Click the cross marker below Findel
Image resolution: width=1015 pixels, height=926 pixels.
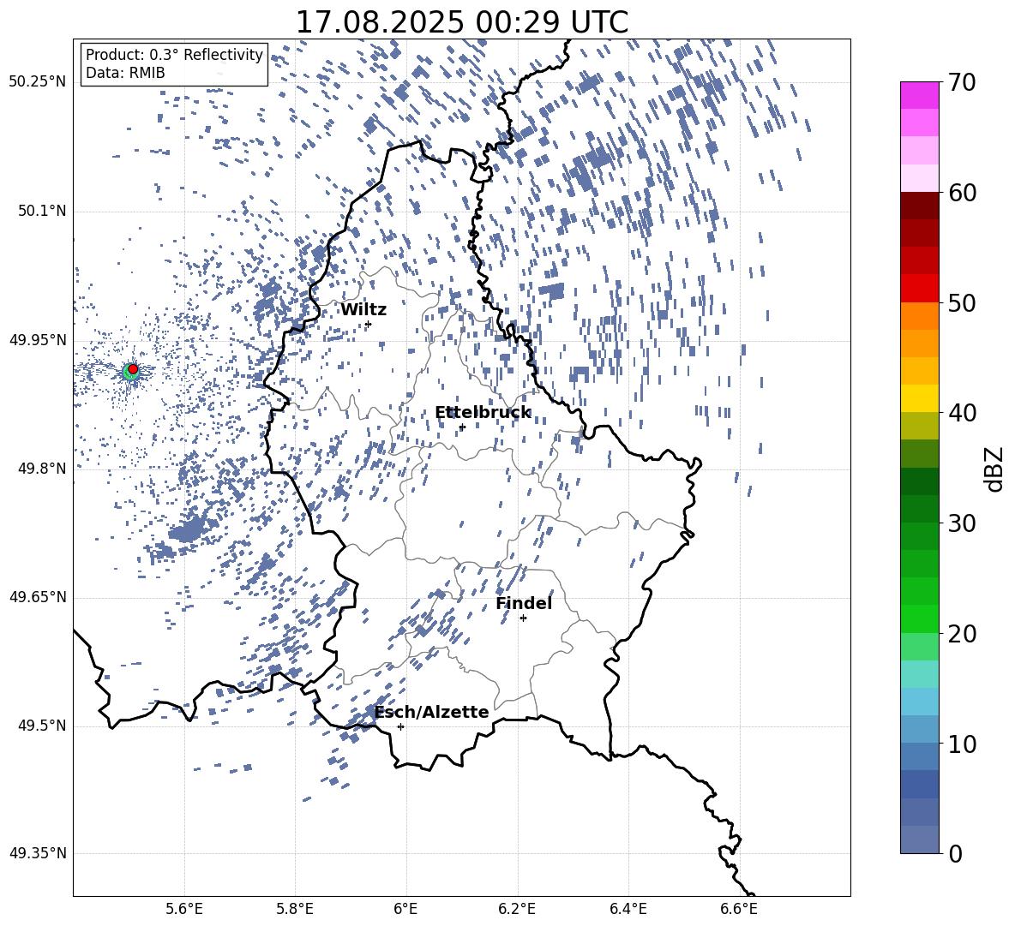(523, 618)
